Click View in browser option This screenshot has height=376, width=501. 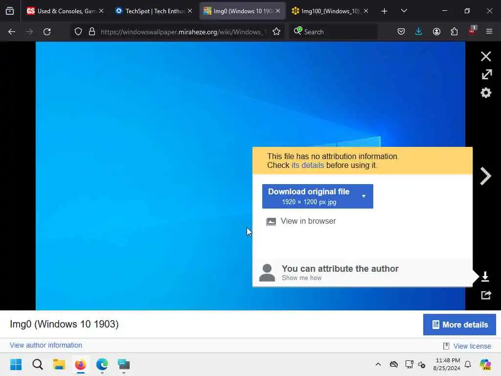coord(301,221)
